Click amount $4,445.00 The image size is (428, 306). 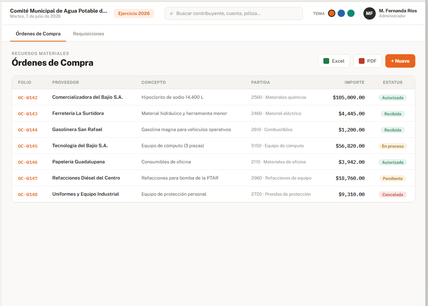[x=351, y=113]
